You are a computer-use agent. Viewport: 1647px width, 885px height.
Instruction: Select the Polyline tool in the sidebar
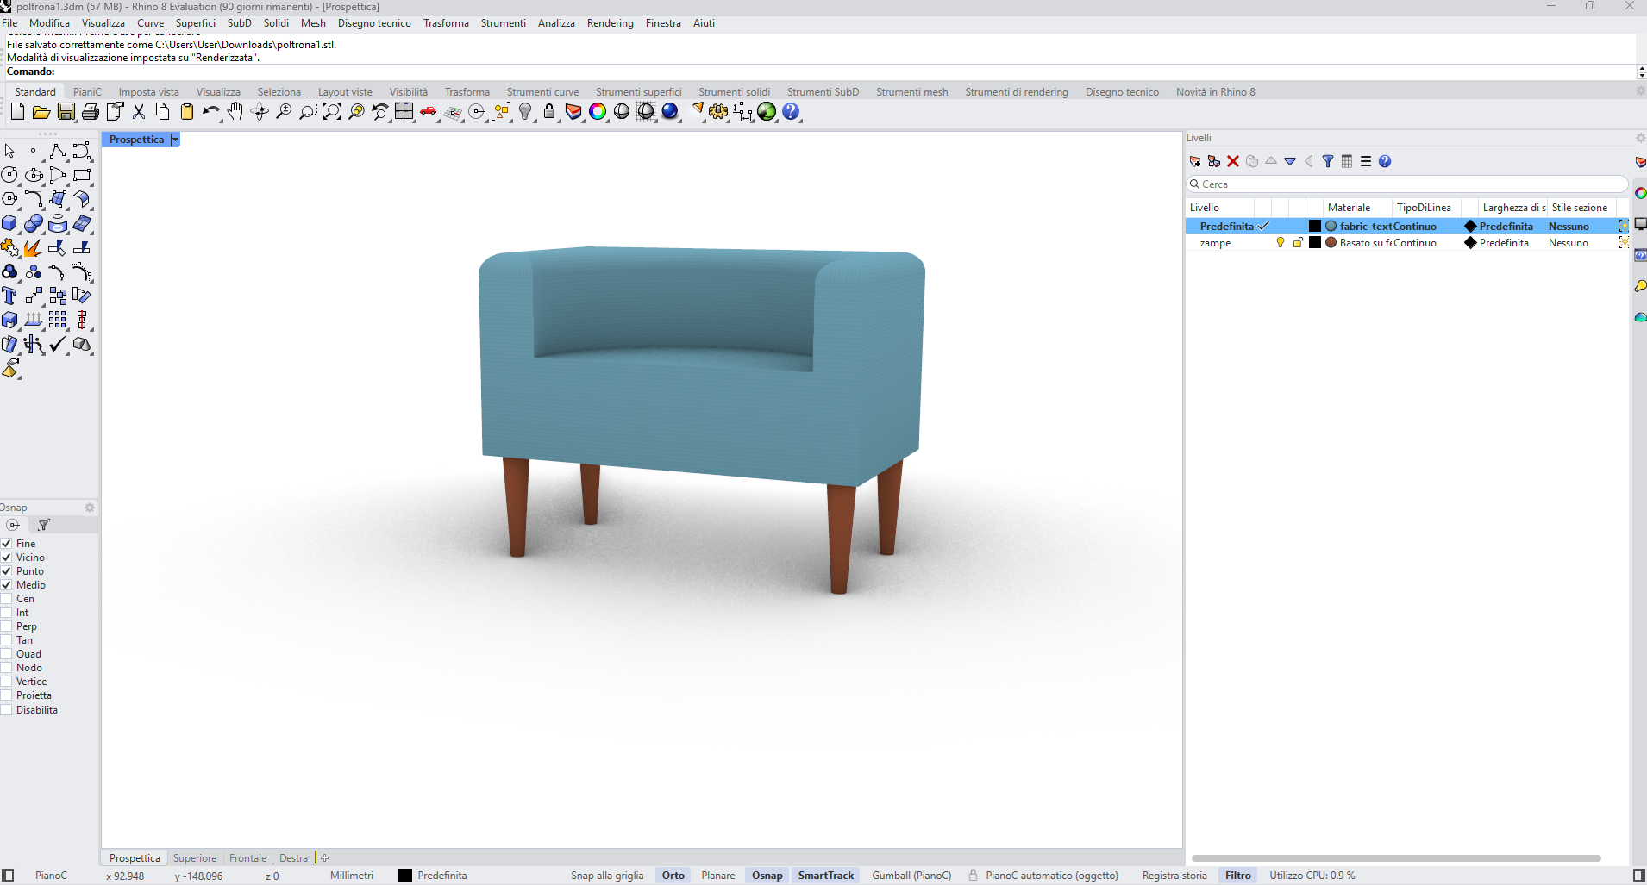[x=56, y=151]
